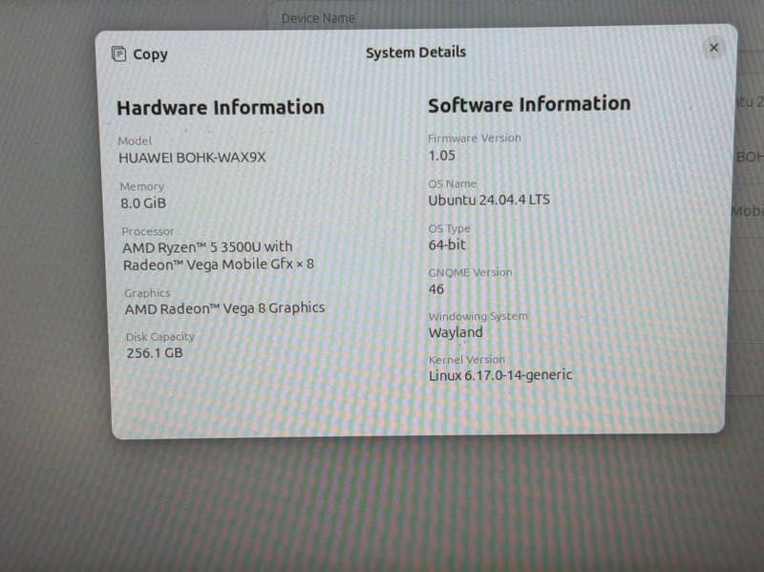The width and height of the screenshot is (764, 572).
Task: Click the firmware version 1.05 value
Action: pos(443,155)
